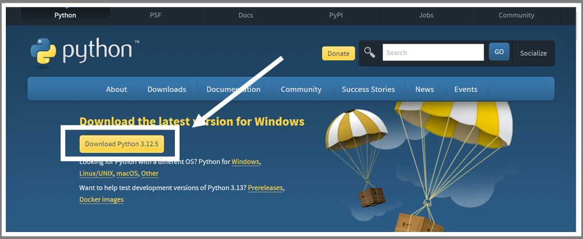Follow the Linux/UNIX link

97,173
